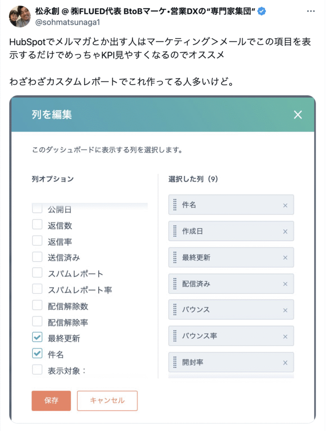Save changes with the 保存 button
326x431 pixels.
coord(51,401)
